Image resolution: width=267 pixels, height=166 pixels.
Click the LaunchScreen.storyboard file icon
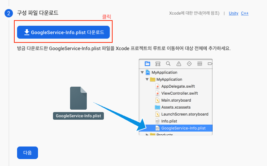(158, 114)
